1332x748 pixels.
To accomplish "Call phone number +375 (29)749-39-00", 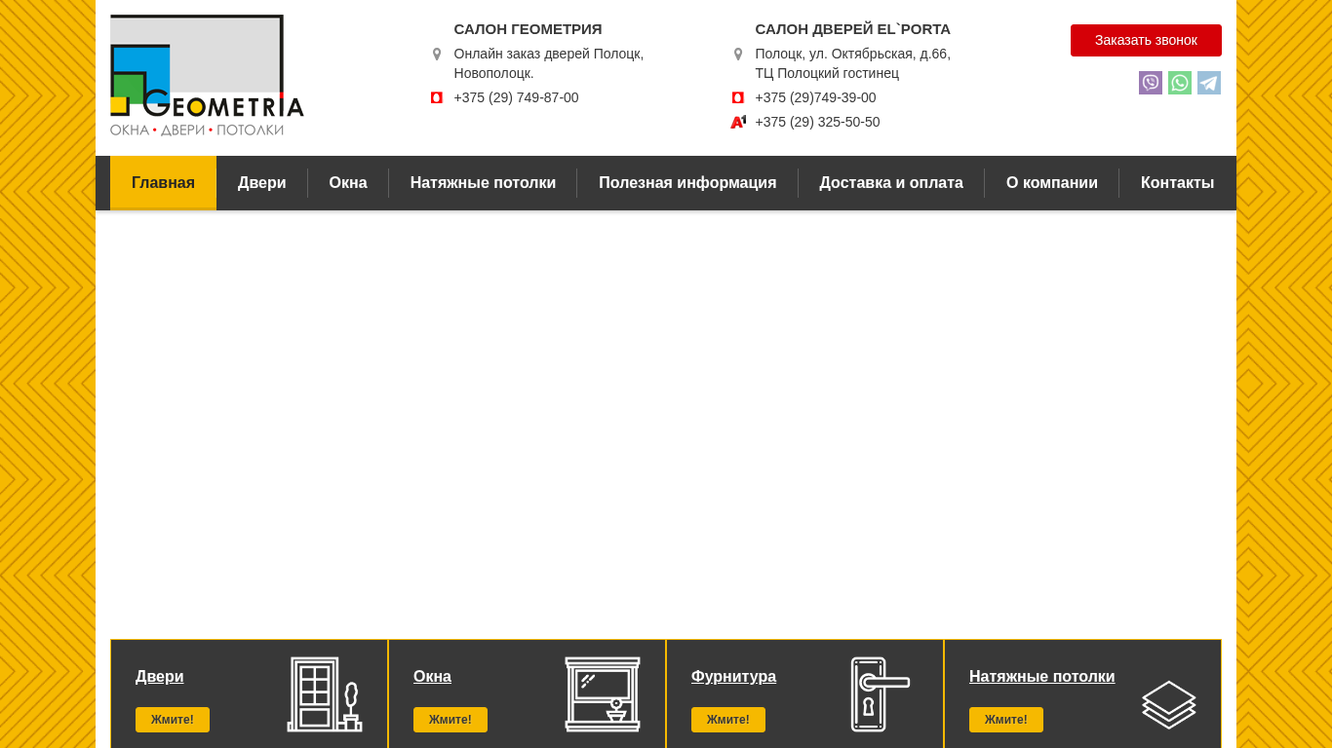I will [x=815, y=97].
